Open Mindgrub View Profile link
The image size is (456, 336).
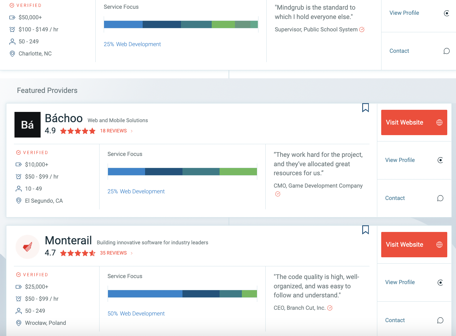(404, 13)
